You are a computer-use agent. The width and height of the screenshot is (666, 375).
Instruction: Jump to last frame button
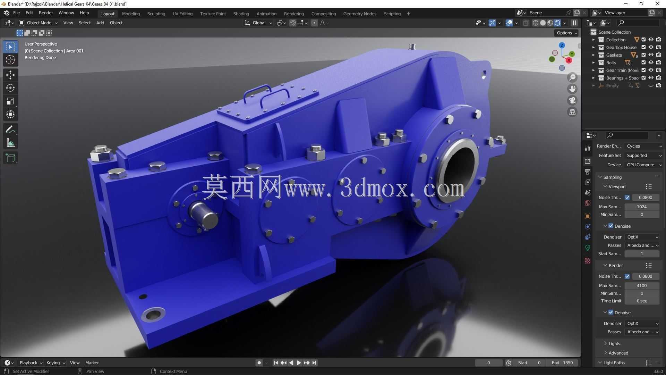314,363
